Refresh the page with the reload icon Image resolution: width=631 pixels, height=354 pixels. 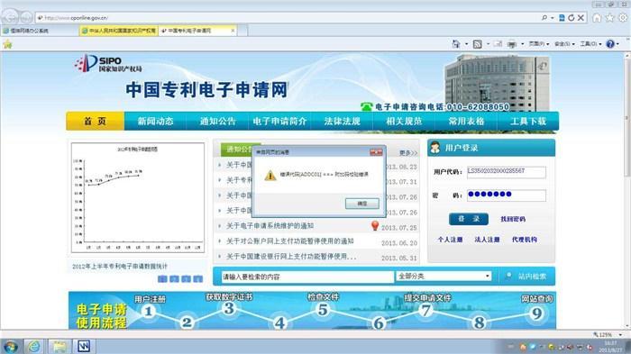point(571,18)
